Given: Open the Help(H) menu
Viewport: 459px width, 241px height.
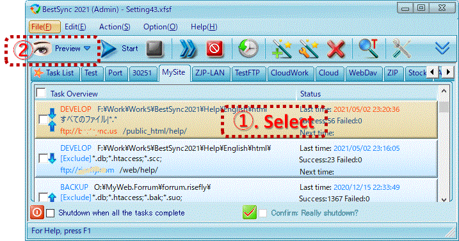Looking at the screenshot, I should pos(204,27).
